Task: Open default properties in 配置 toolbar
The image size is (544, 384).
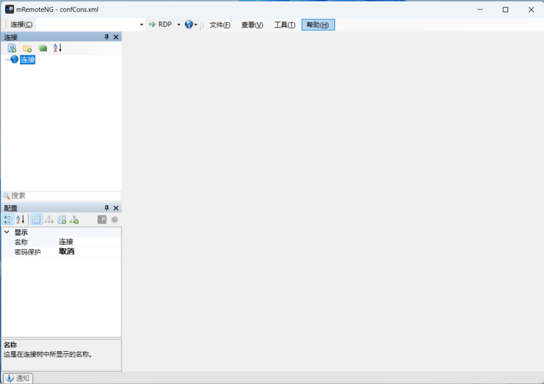Action: point(62,220)
